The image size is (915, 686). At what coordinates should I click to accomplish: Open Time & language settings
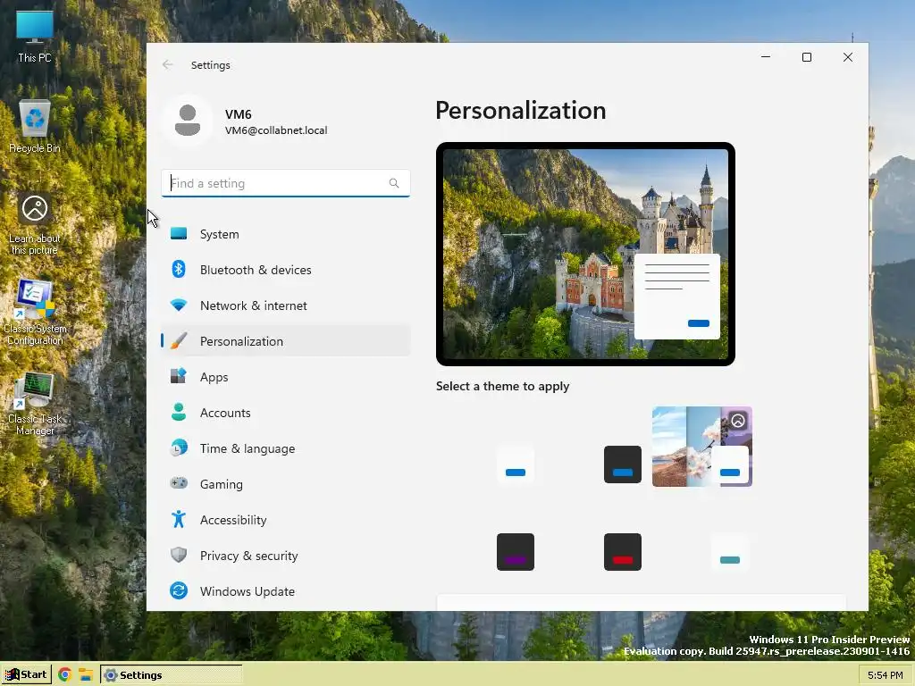click(x=285, y=448)
